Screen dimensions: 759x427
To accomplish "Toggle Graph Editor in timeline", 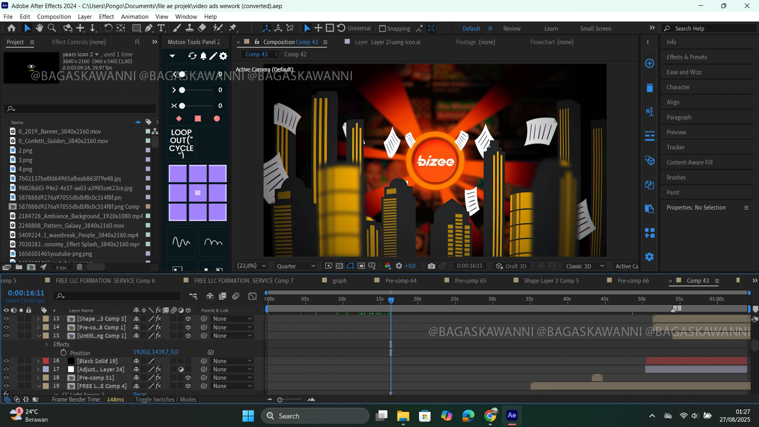I will [x=252, y=296].
